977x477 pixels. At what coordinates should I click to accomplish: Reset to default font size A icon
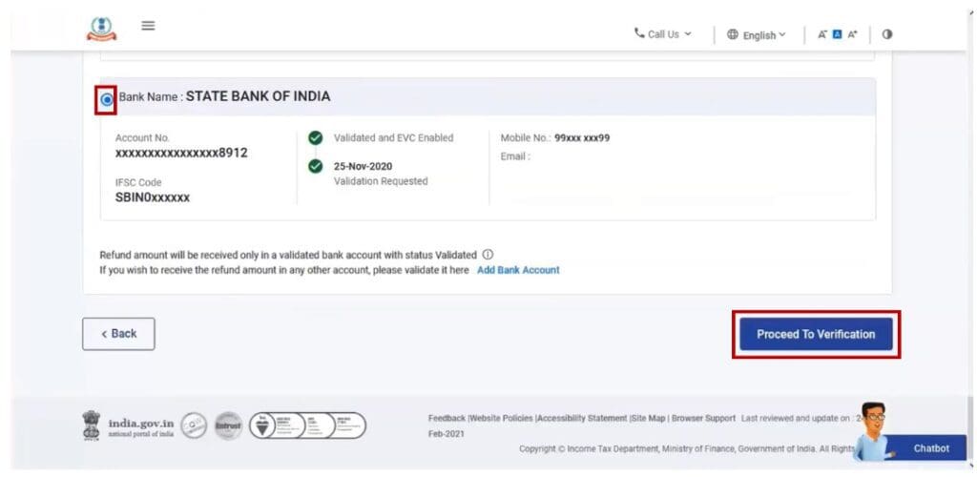tap(838, 35)
